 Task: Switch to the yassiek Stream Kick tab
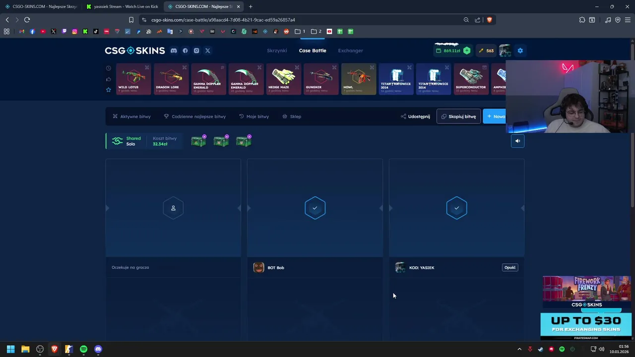coord(122,6)
